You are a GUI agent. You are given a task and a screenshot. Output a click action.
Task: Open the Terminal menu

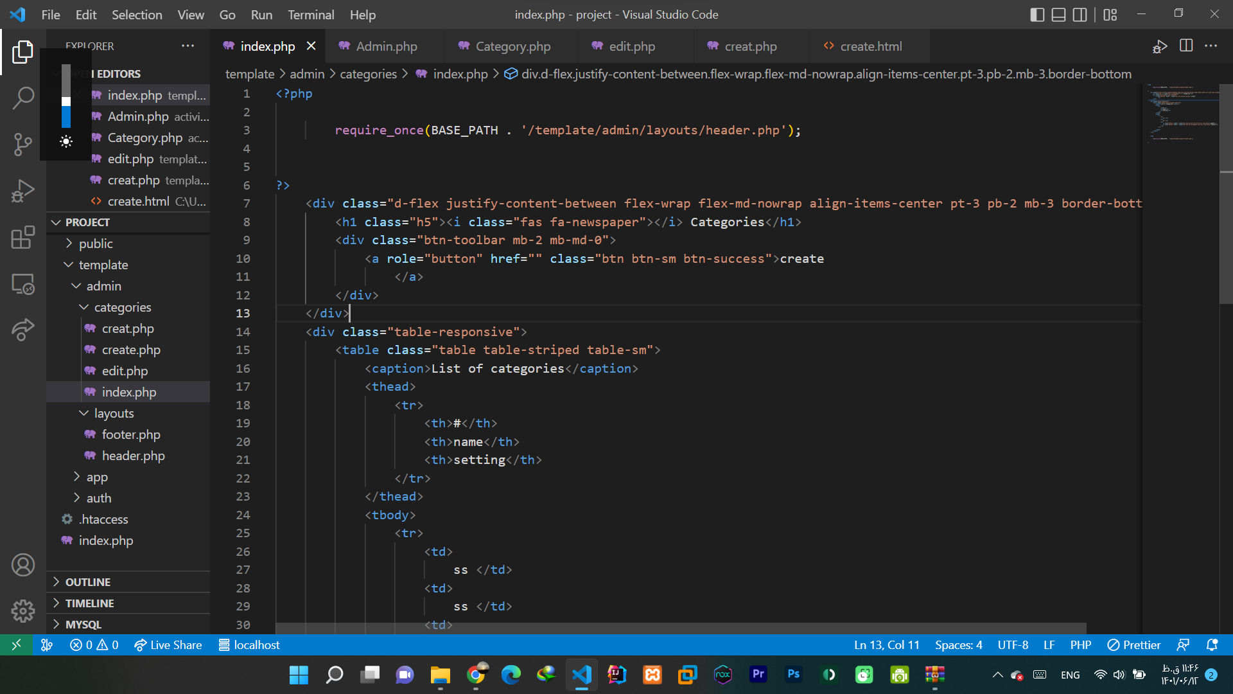(310, 15)
